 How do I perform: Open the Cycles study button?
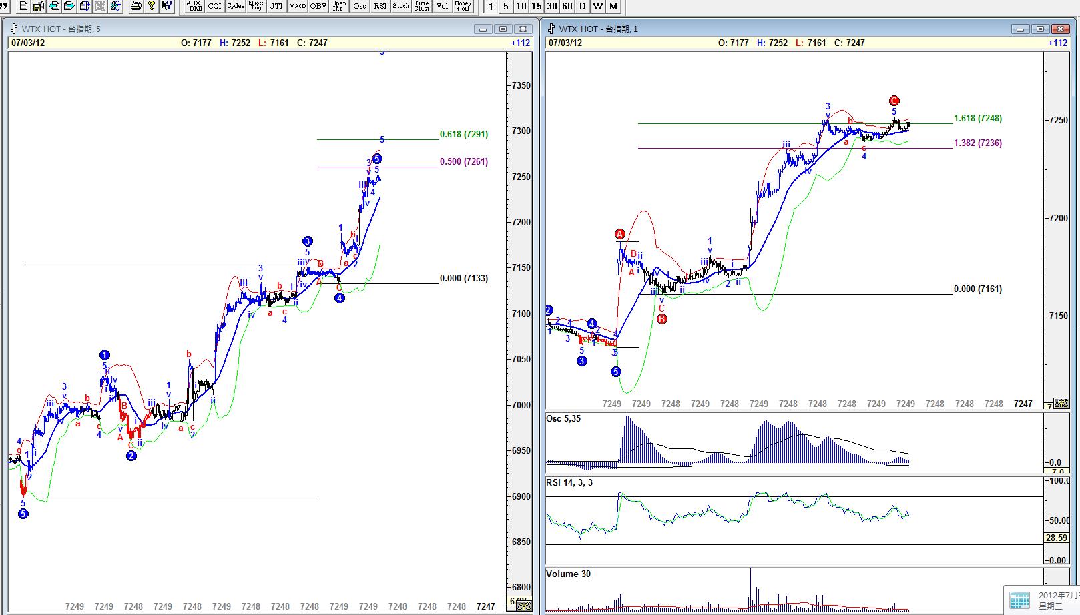pyautogui.click(x=235, y=5)
